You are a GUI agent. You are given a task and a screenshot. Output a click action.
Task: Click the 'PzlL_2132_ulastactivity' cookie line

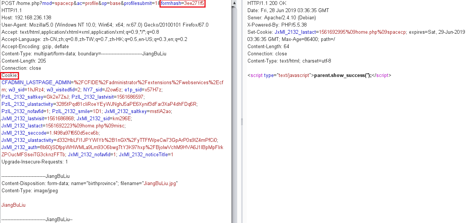[99, 104]
